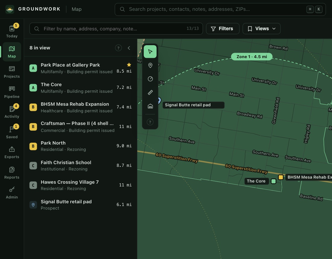
Task: Click the Filter by name input field
Action: pyautogui.click(x=116, y=29)
